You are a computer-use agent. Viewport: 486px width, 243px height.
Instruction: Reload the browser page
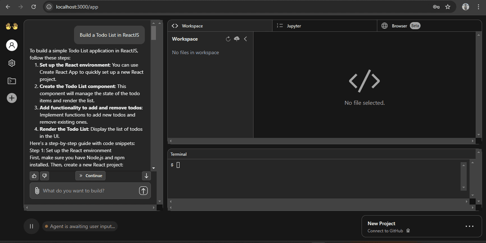coord(33,7)
